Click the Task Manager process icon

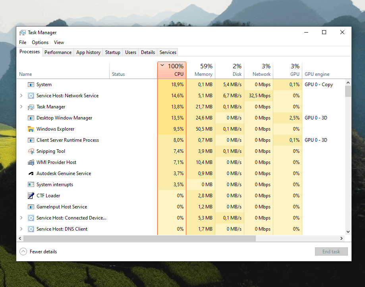click(31, 107)
